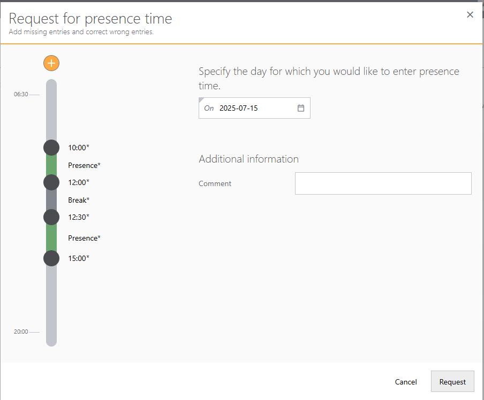
Task: Close the presence time request dialog
Action: pyautogui.click(x=470, y=15)
